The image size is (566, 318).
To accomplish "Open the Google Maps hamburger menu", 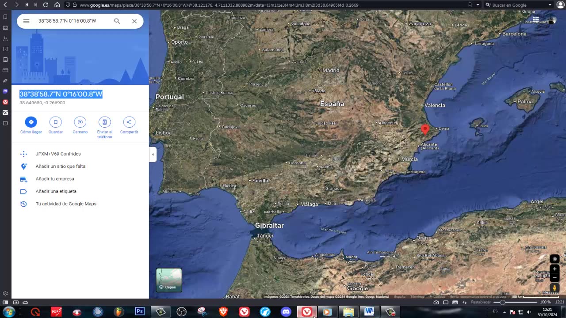I will point(26,21).
